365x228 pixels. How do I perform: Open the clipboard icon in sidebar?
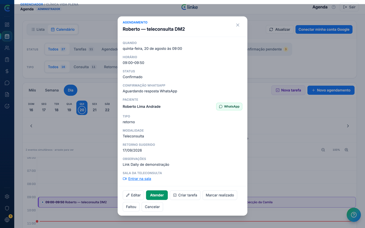7,60
